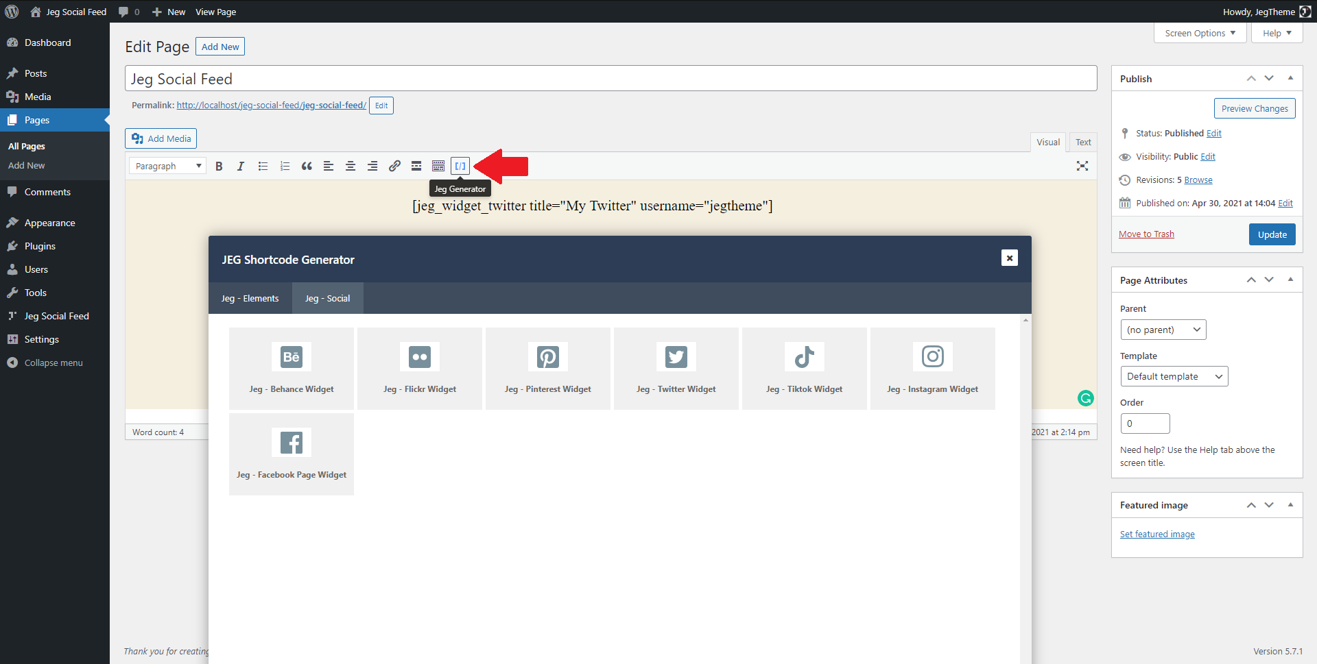This screenshot has width=1317, height=664.
Task: Insert blockquote using the quote icon
Action: tap(307, 166)
